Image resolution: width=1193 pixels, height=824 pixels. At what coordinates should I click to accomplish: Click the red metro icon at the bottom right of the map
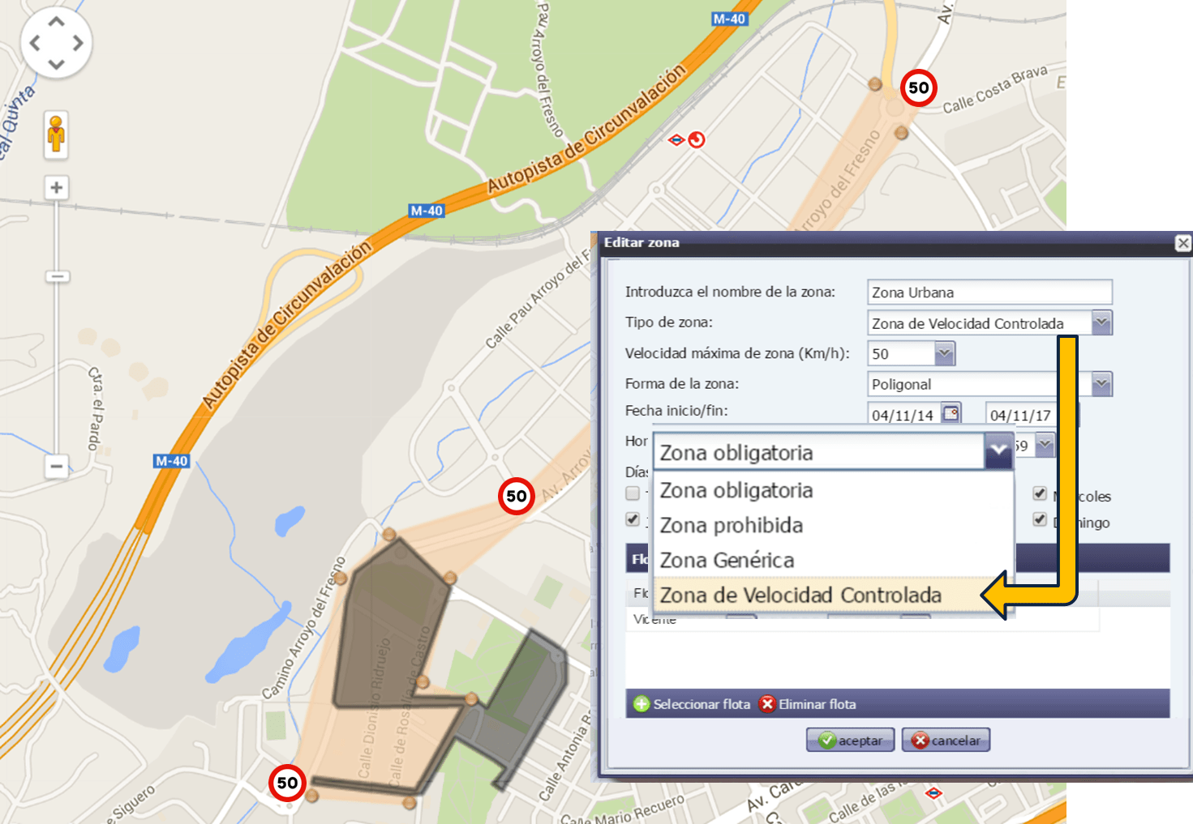coord(933,793)
